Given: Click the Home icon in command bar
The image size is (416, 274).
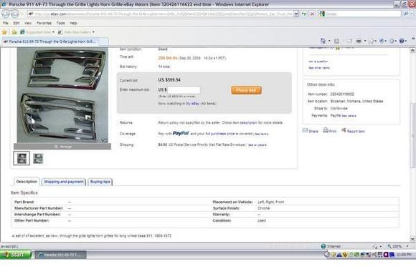Looking at the screenshot, I should [323, 41].
